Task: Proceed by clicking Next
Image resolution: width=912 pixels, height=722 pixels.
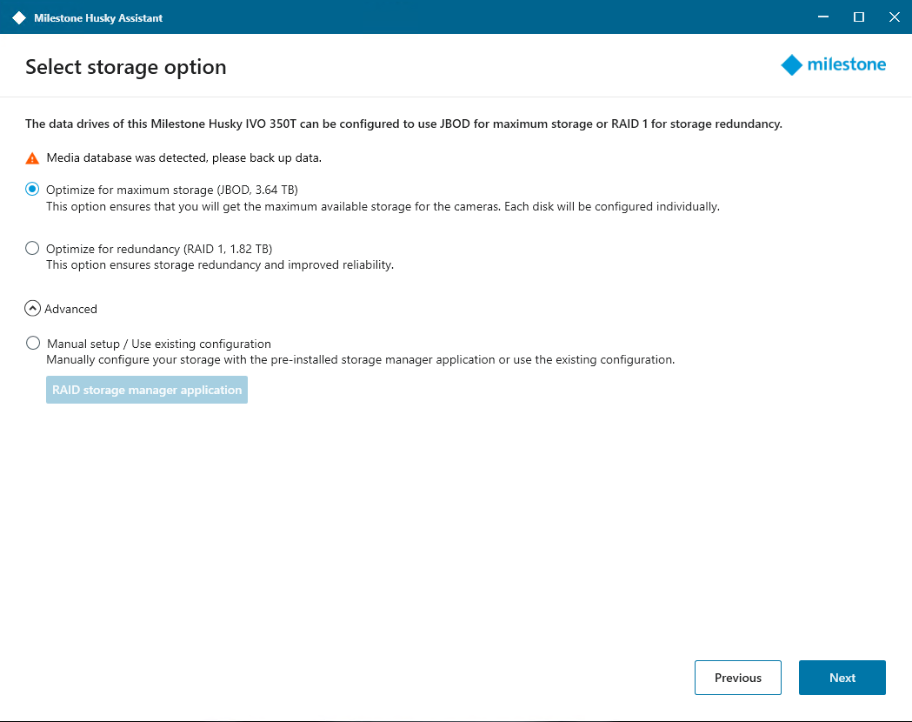Action: pos(842,678)
